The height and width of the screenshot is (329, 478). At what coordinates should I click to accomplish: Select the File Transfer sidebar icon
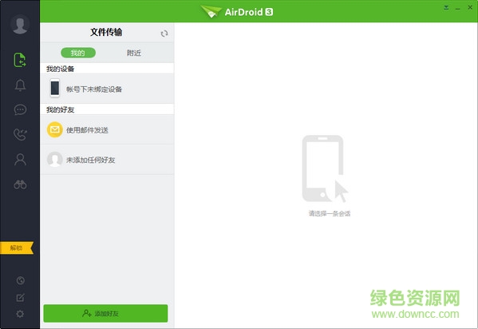[20, 60]
